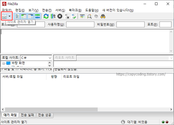The width and height of the screenshot is (174, 125).
Task: Queue scrollbar right arrow
Action: [171, 109]
